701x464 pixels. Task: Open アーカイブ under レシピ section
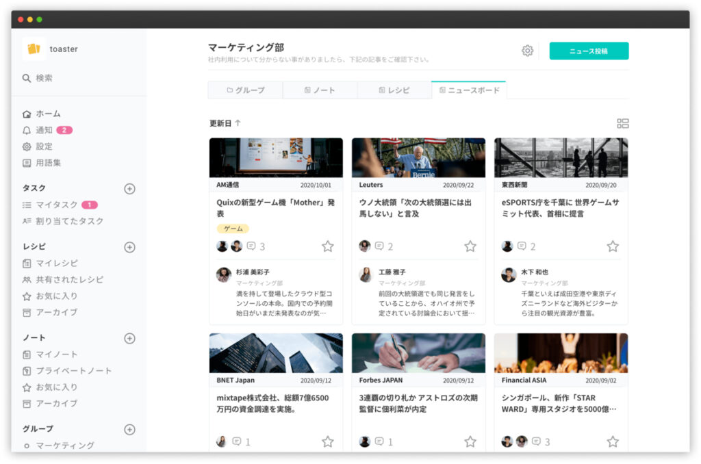coord(50,312)
